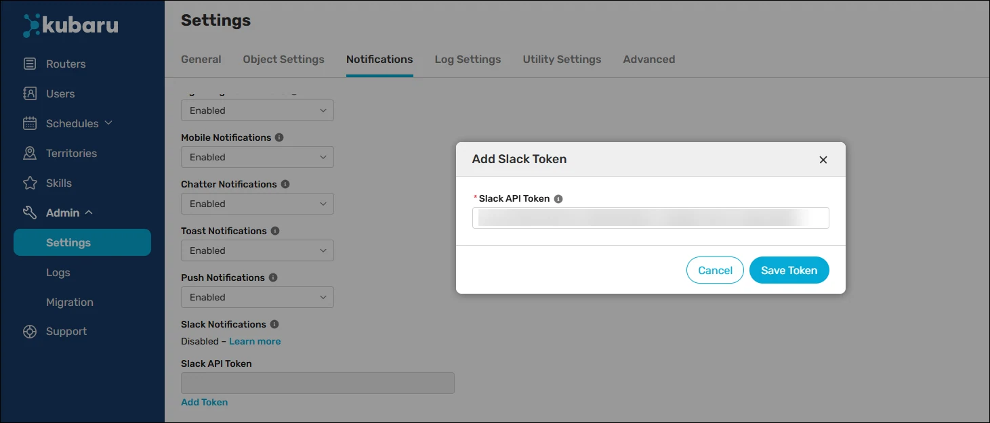
Task: Select the Notifications tab
Action: coord(379,60)
